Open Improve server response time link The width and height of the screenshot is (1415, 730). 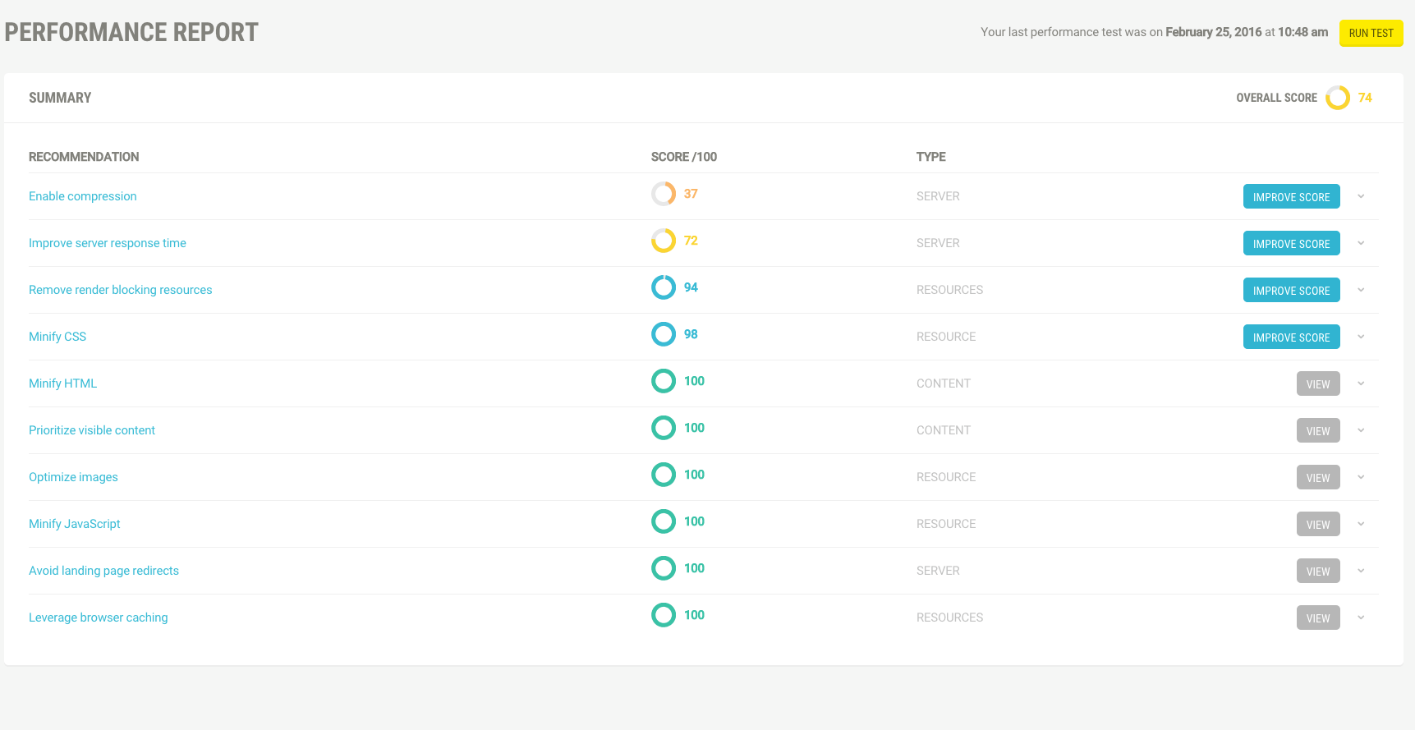108,243
